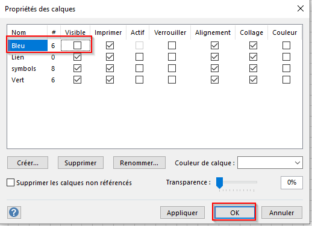Click the Créer... button
Screen dimensions: 312x226
tap(28, 163)
